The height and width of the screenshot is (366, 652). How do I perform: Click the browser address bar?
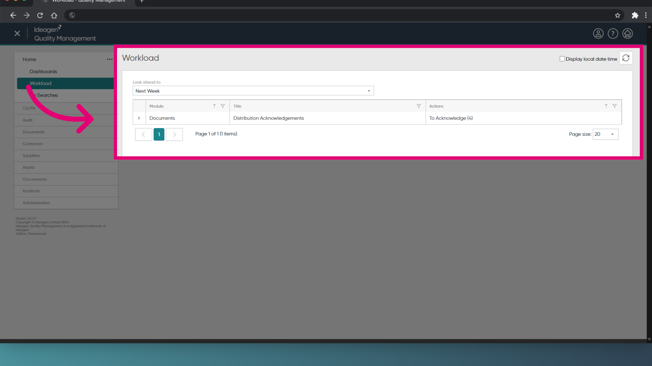(x=343, y=15)
